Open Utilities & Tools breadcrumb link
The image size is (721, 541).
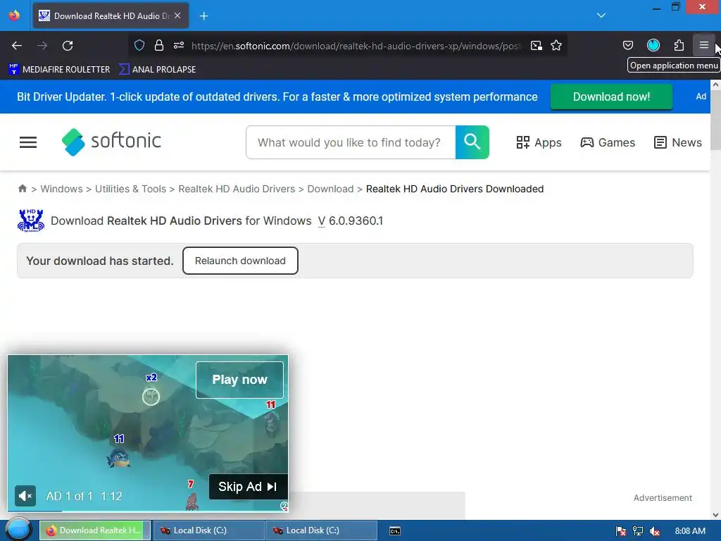pos(130,189)
